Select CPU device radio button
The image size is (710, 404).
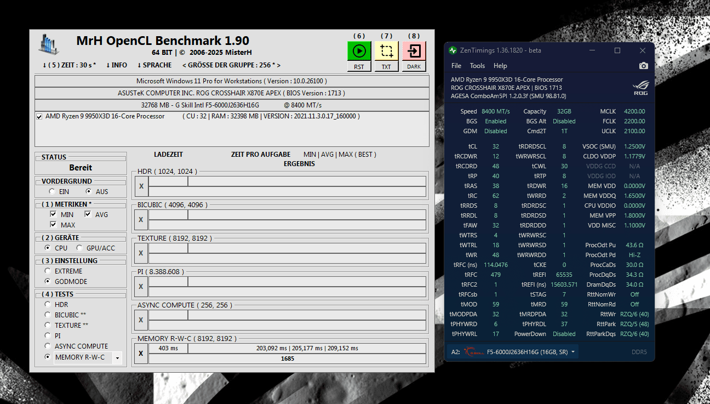coord(48,248)
